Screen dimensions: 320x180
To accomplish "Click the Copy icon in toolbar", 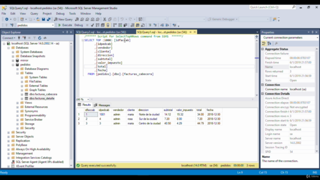I will point(110,19).
